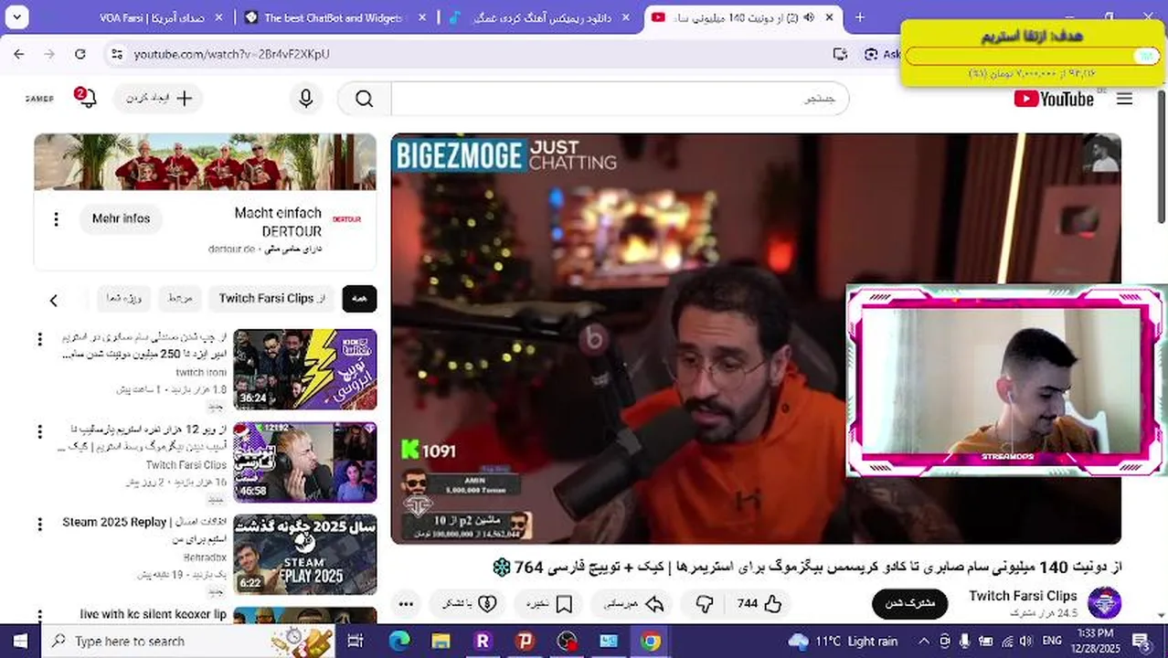Show hidden system tray icons chevron
This screenshot has height=658, width=1168.
924,641
